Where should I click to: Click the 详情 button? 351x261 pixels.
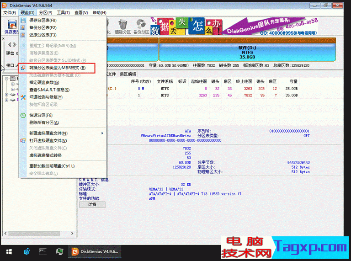92,204
